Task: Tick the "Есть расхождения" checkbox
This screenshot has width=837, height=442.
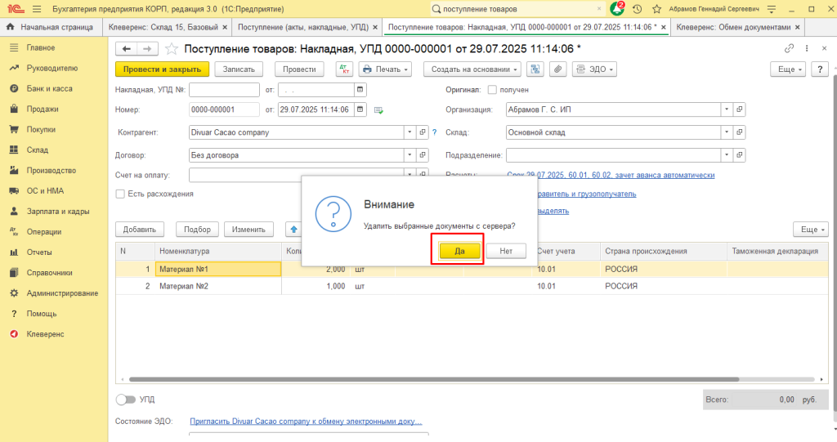Action: [120, 194]
